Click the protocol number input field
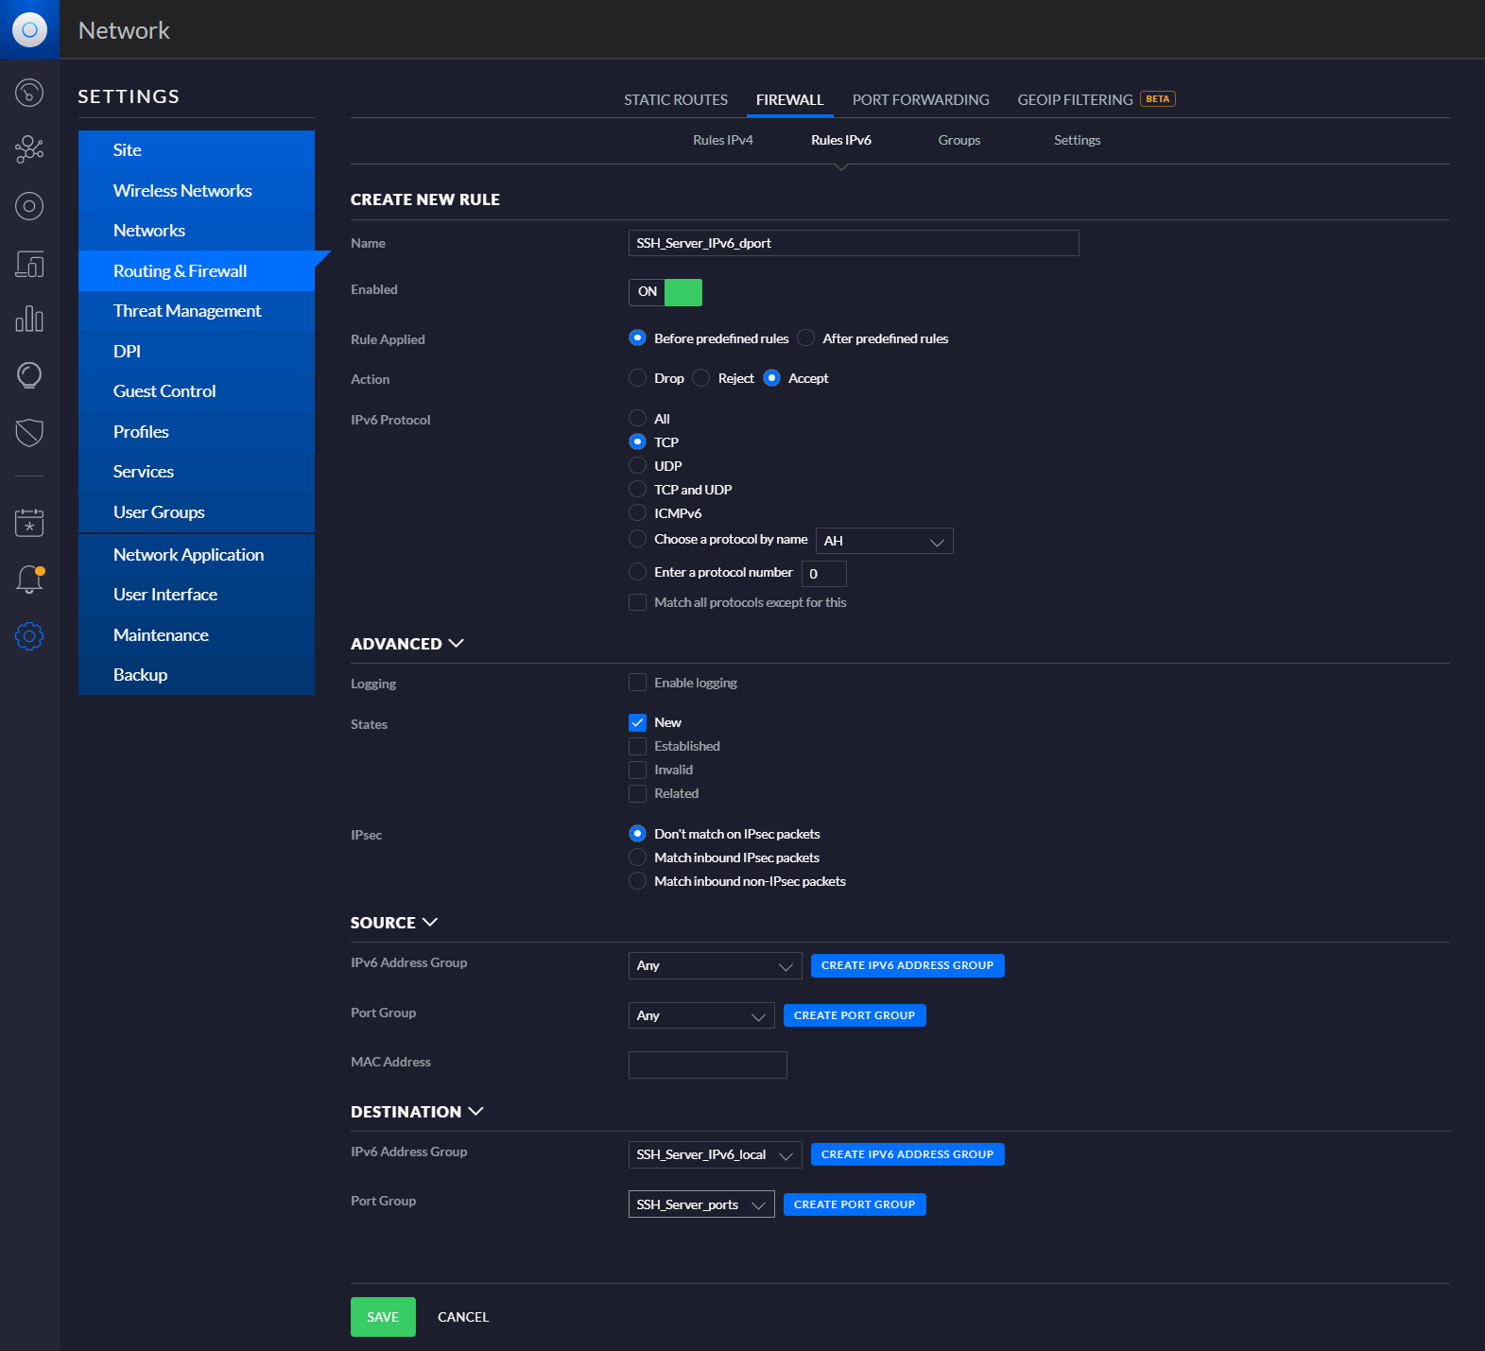 824,574
